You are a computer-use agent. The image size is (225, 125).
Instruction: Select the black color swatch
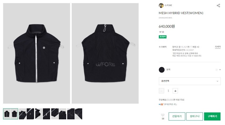pyautogui.click(x=162, y=70)
